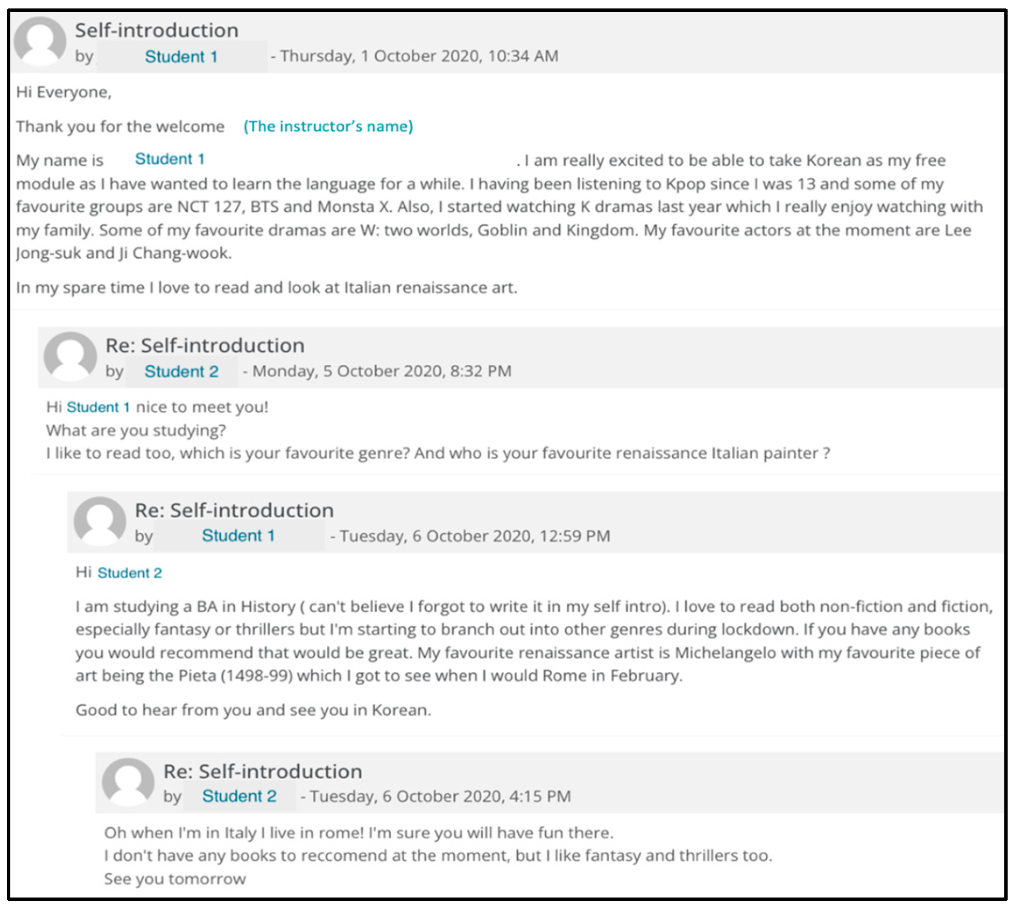This screenshot has width=1017, height=913.
Task: Open the Student 2 mention in the "Hi" greeting
Action: 130,573
